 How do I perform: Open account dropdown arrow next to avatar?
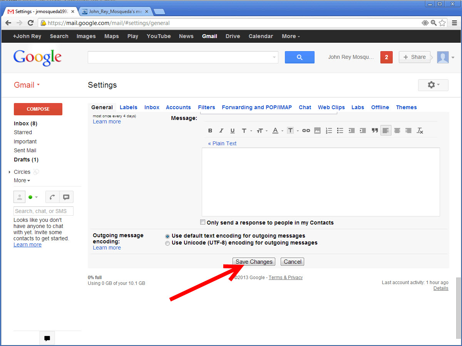(x=453, y=58)
